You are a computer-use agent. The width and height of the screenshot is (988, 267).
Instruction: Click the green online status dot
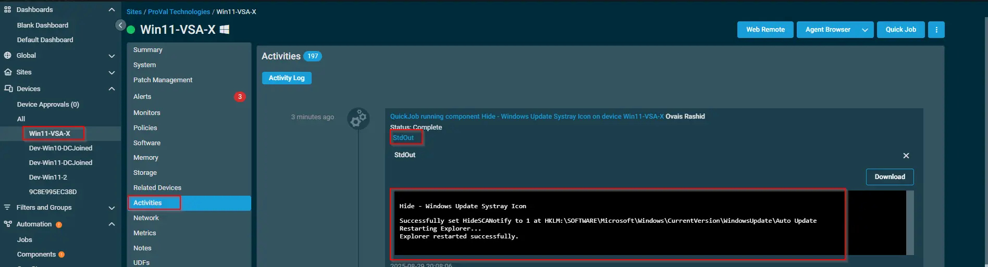click(x=131, y=30)
